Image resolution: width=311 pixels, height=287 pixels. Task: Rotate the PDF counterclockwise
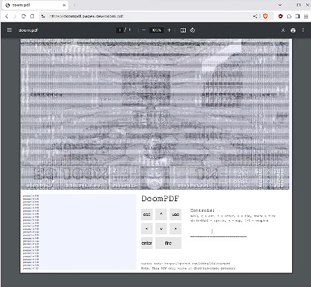(x=192, y=30)
